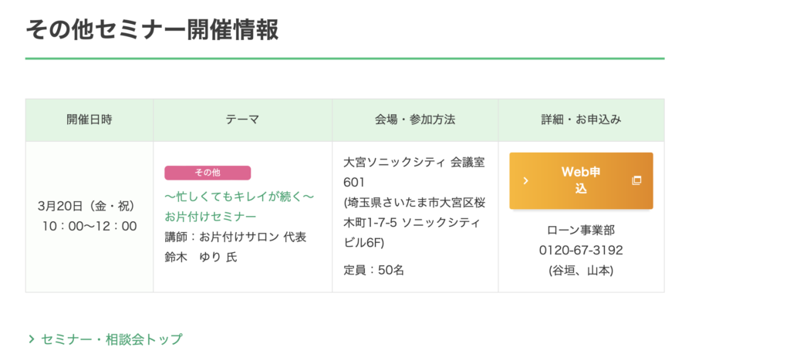The width and height of the screenshot is (790, 357).
Task: Click the 詳細・お申込み column header
Action: point(581,120)
